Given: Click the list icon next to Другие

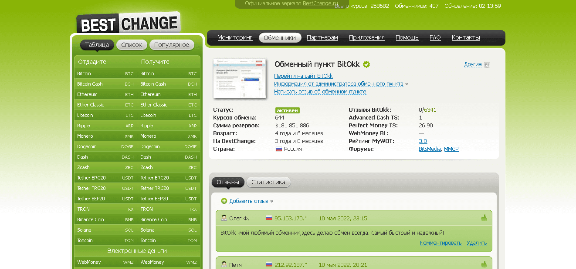Looking at the screenshot, I should pos(487,65).
